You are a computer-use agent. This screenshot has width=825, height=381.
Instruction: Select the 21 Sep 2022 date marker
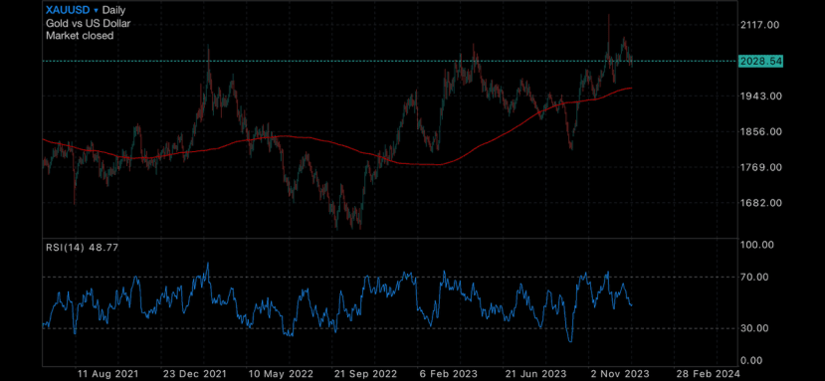pyautogui.click(x=365, y=373)
